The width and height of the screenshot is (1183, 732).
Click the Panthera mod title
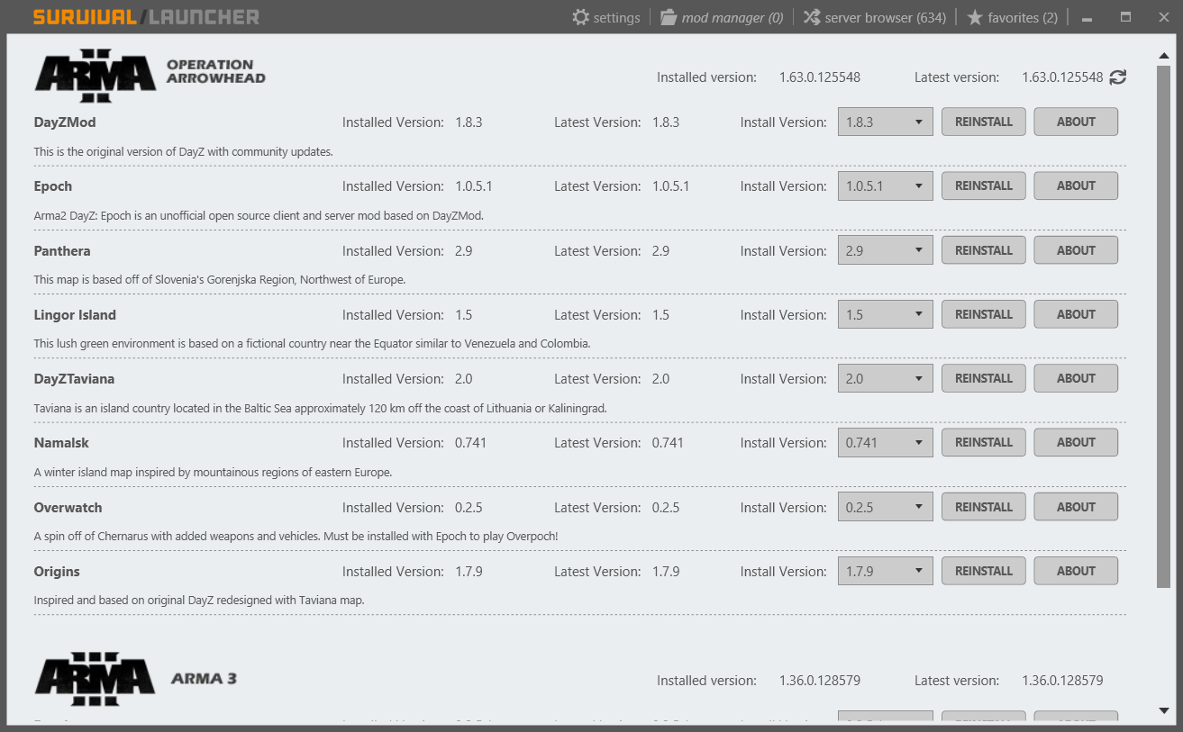click(x=62, y=250)
